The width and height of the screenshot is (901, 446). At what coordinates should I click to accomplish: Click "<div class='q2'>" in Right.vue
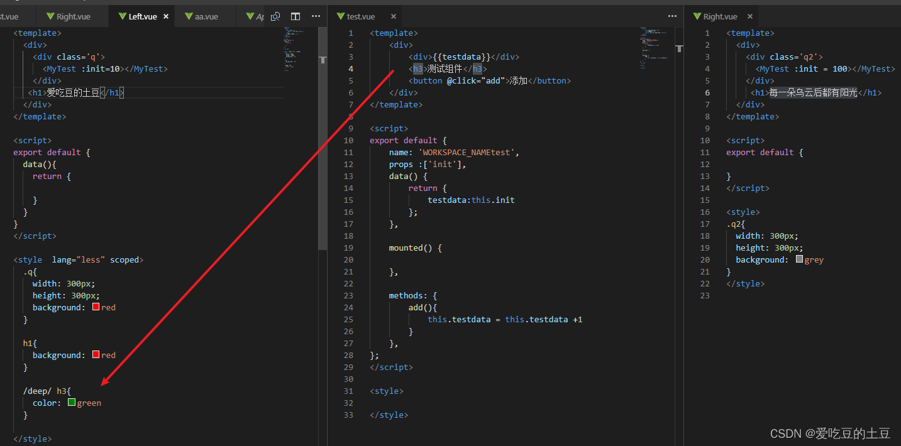tap(785, 57)
